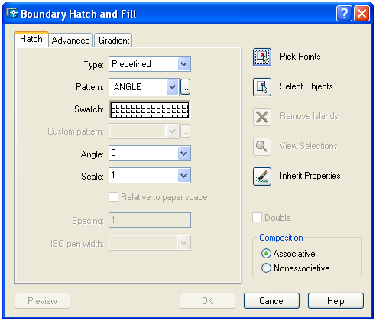Click into the Scale value field
Screen dimensions: 376x321
click(x=144, y=176)
